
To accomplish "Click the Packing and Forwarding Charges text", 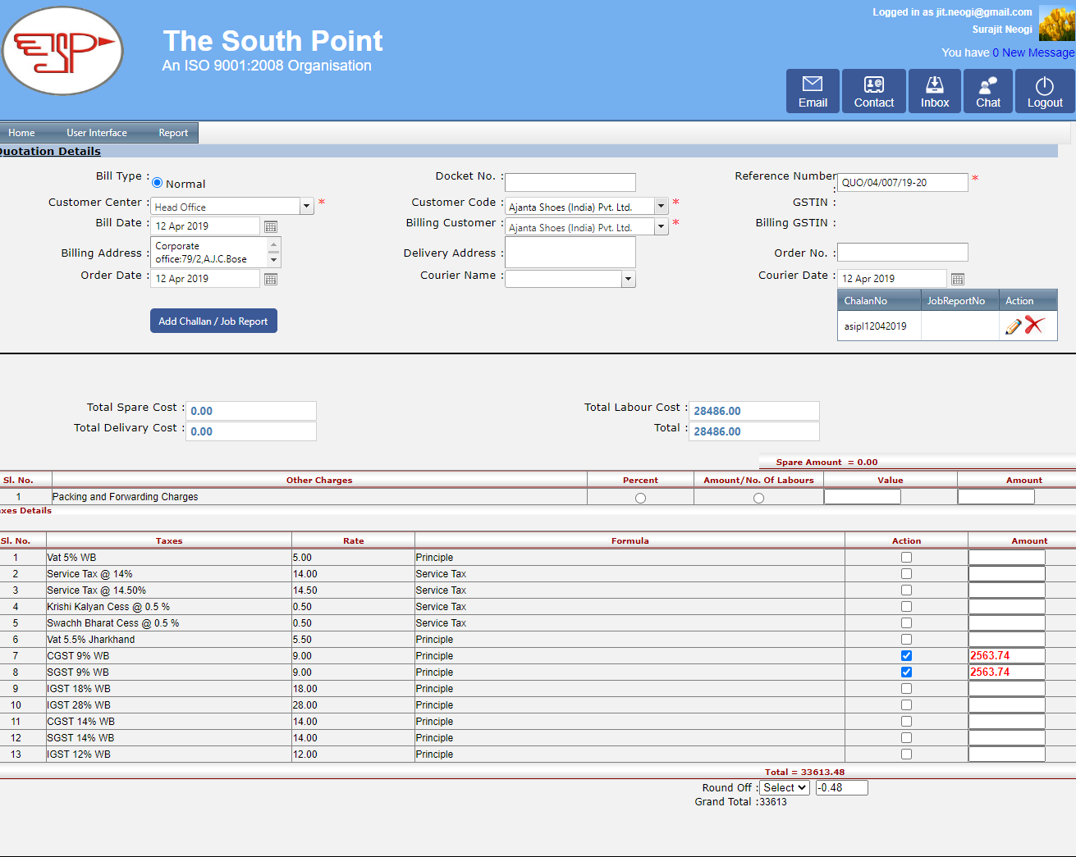I will (126, 497).
